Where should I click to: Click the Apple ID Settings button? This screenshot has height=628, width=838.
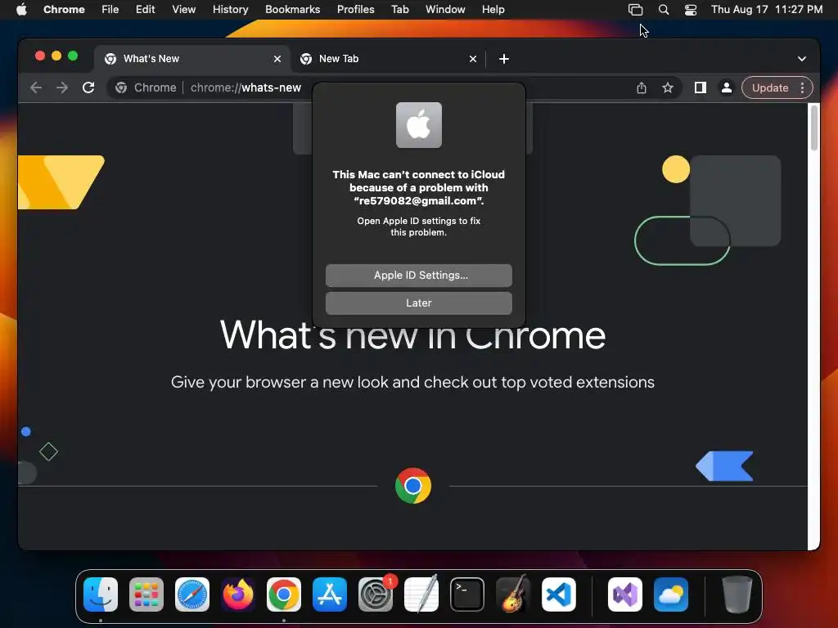[418, 275]
